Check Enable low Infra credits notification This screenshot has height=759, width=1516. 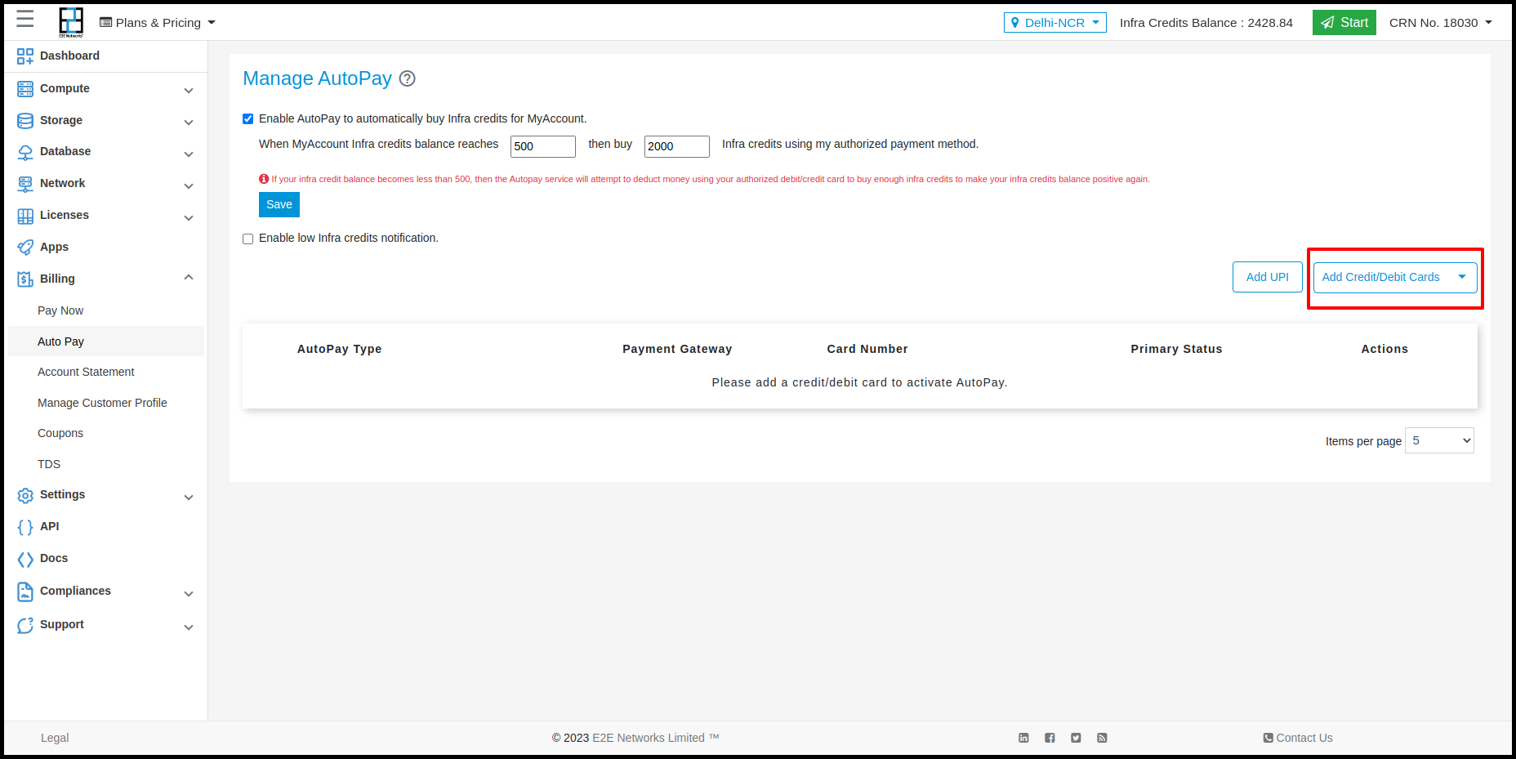tap(247, 239)
